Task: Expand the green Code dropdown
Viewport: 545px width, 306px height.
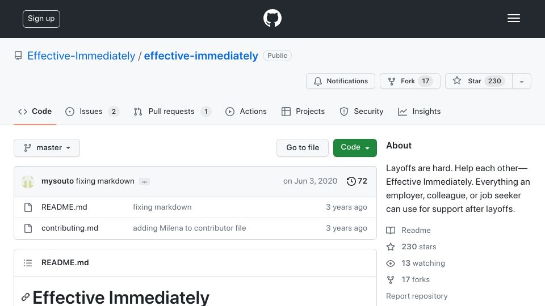Action: coord(355,148)
